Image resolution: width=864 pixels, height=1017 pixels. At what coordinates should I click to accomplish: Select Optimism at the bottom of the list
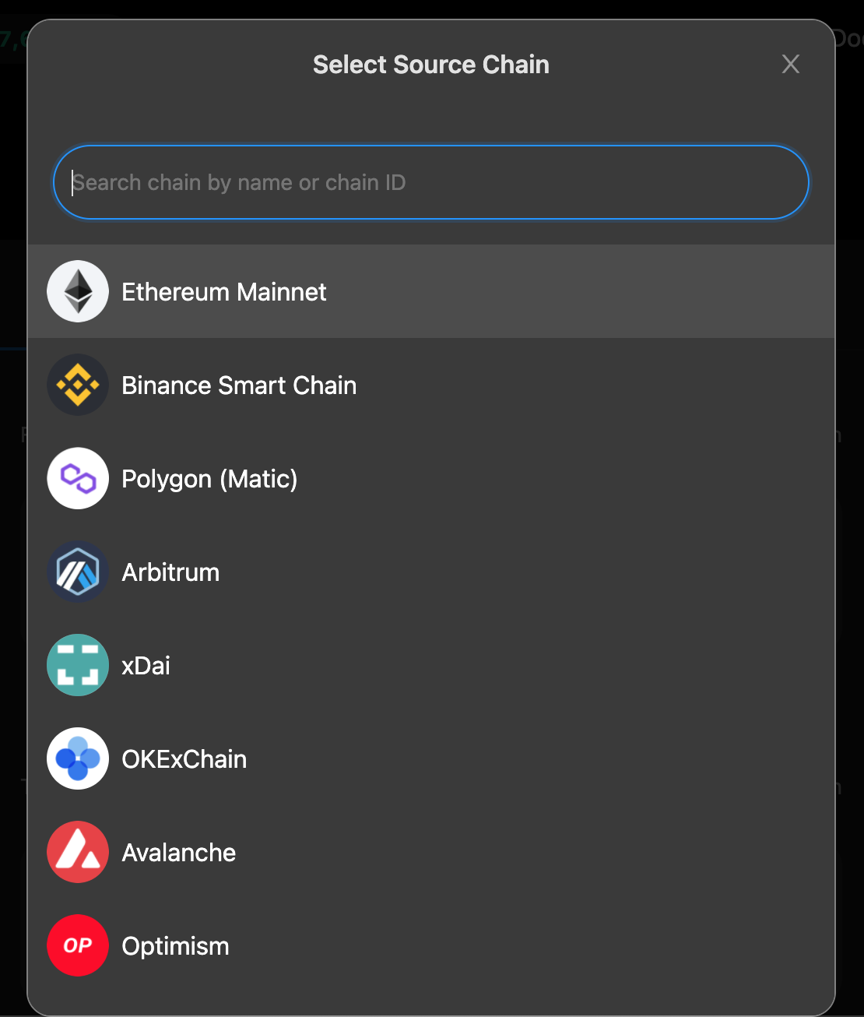click(175, 945)
